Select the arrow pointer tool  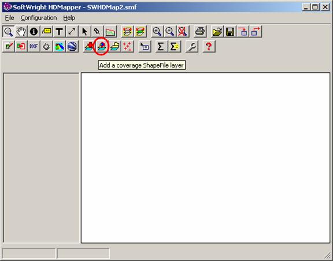point(84,32)
